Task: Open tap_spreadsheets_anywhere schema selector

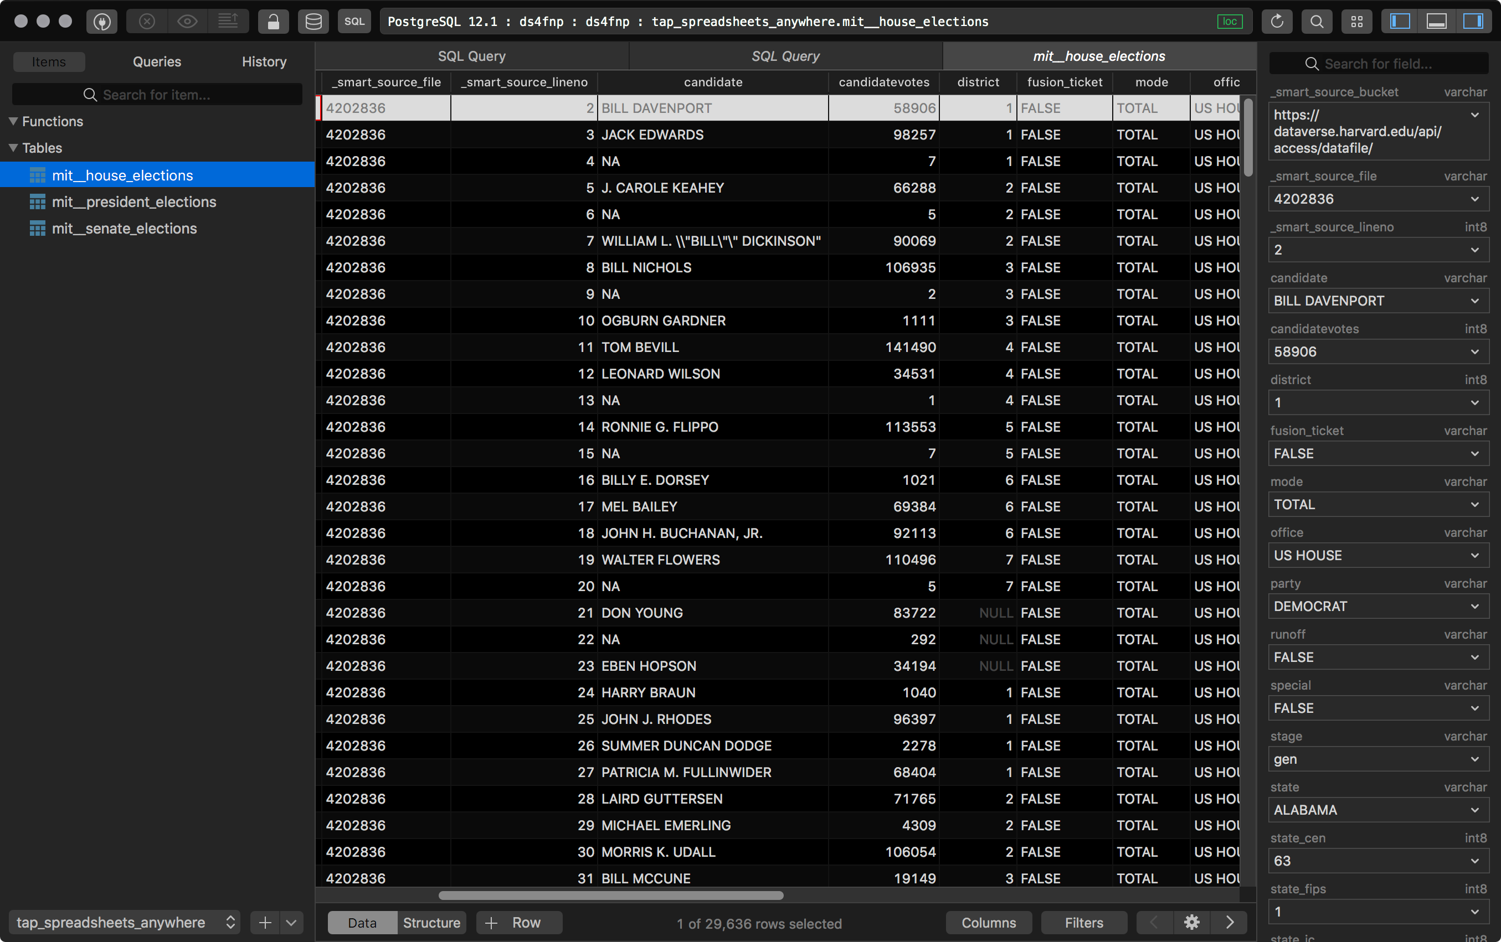Action: coord(125,922)
